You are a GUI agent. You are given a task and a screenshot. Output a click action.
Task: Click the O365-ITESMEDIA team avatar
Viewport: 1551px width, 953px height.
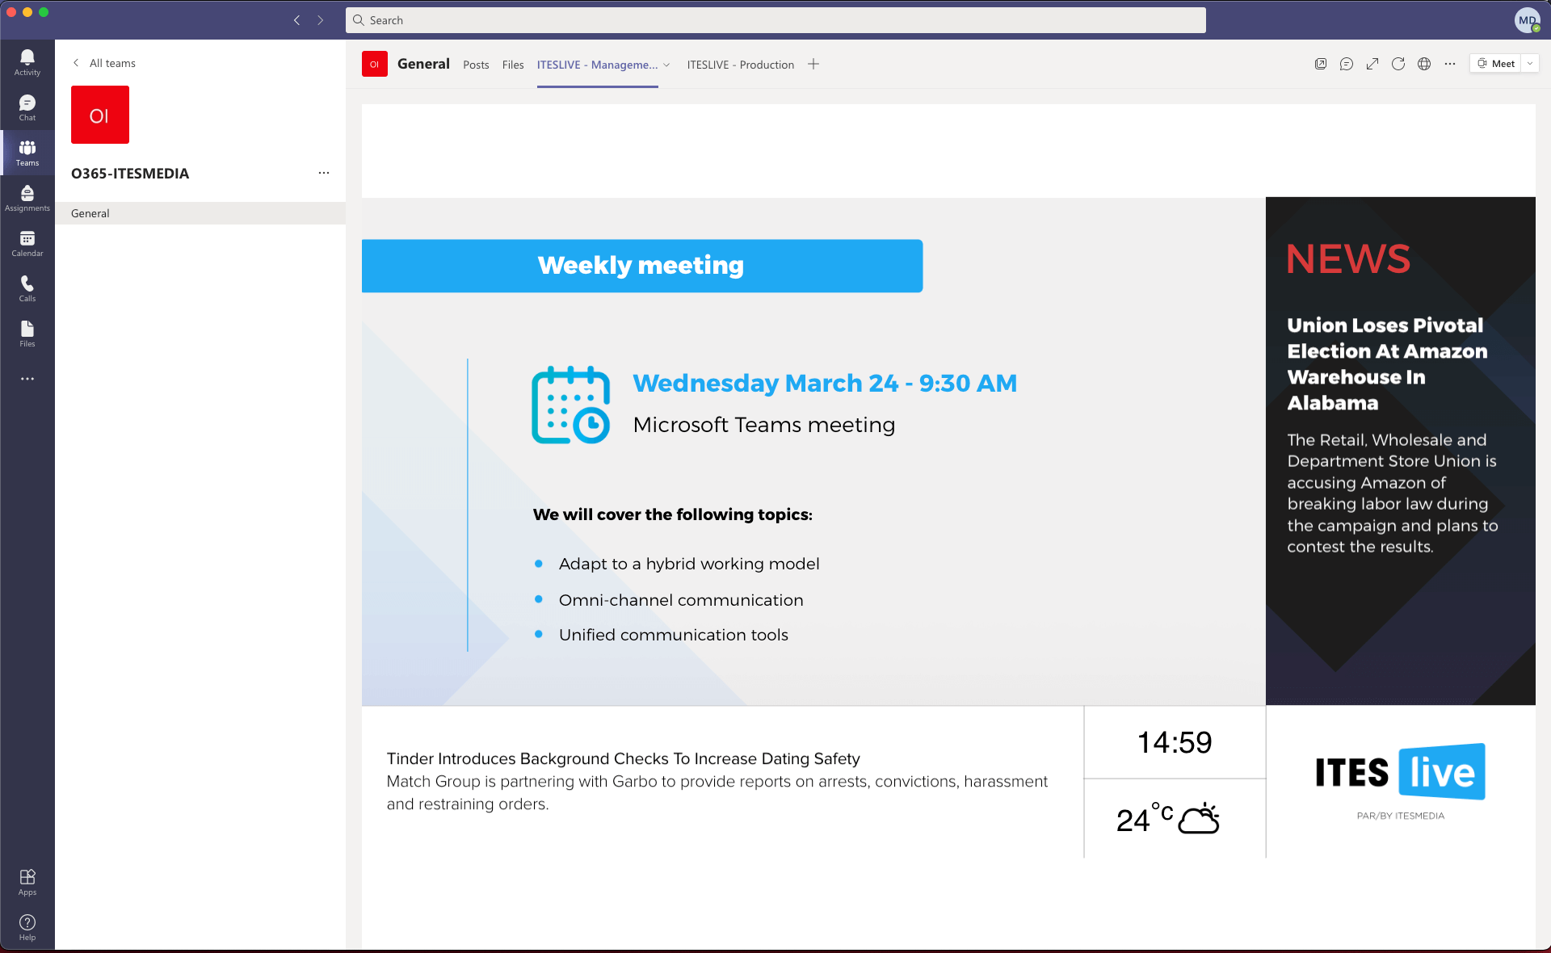click(100, 115)
